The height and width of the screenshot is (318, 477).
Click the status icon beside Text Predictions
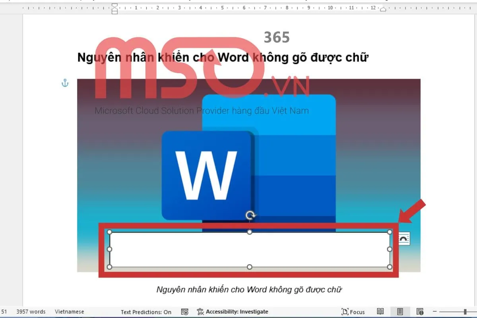point(184,312)
